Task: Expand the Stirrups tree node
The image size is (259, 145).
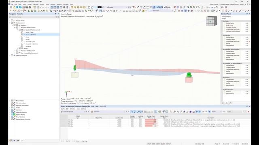Action: click(17, 48)
